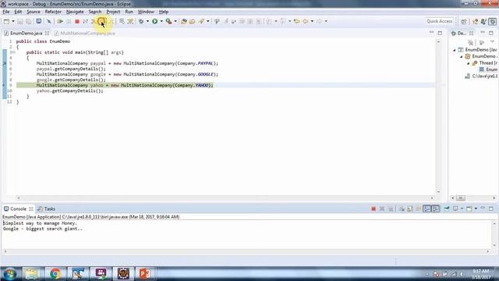This screenshot has height=281, width=499.
Task: Click the Clear Console icon
Action: 402,208
